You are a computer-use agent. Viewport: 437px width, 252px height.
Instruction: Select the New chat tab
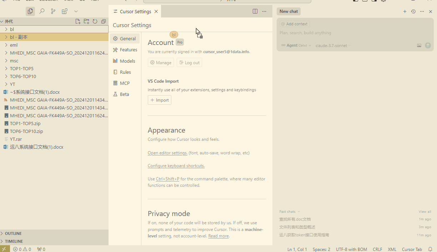pos(288,11)
